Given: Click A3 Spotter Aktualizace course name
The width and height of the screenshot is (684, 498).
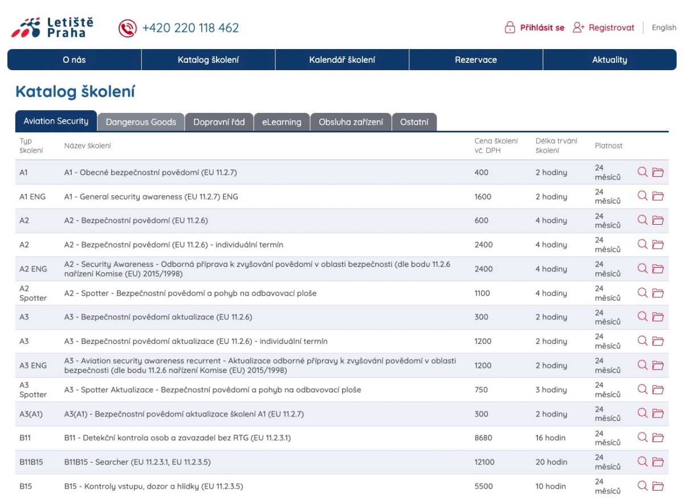Looking at the screenshot, I should pyautogui.click(x=213, y=390).
